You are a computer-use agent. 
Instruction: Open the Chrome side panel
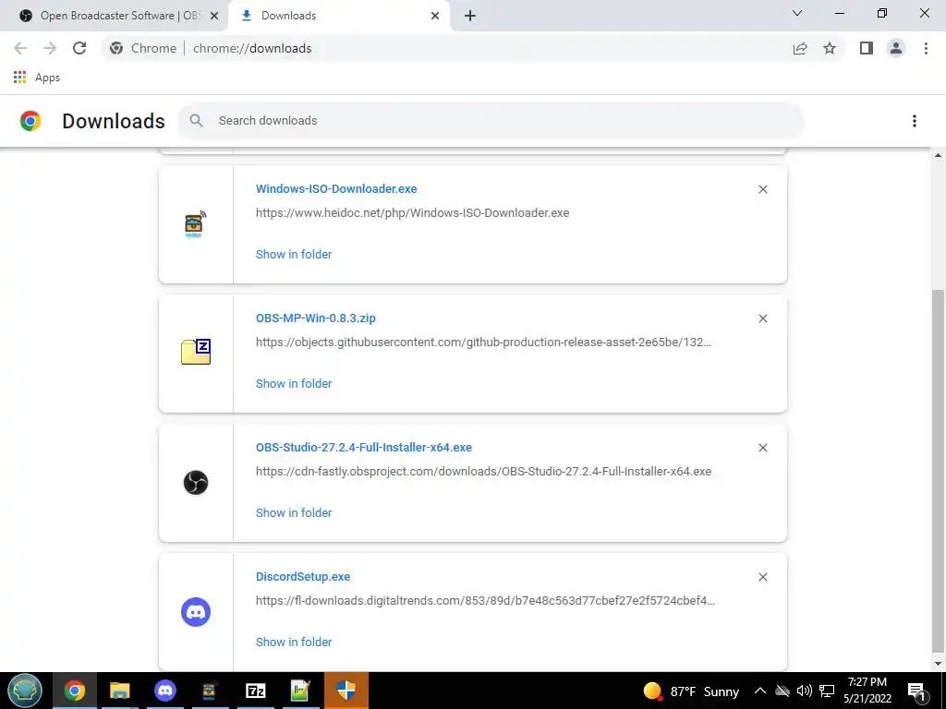pos(867,48)
